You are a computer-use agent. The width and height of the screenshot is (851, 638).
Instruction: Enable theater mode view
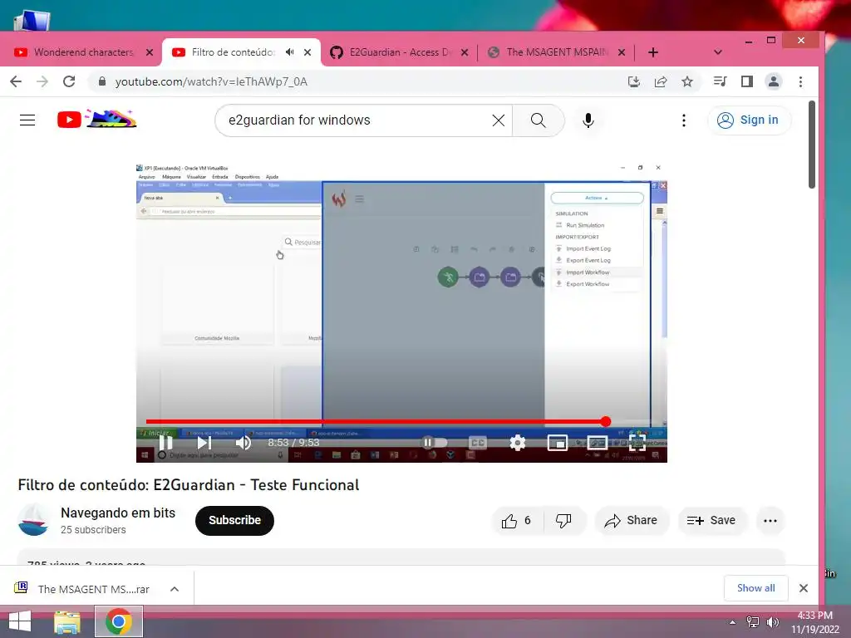point(597,443)
